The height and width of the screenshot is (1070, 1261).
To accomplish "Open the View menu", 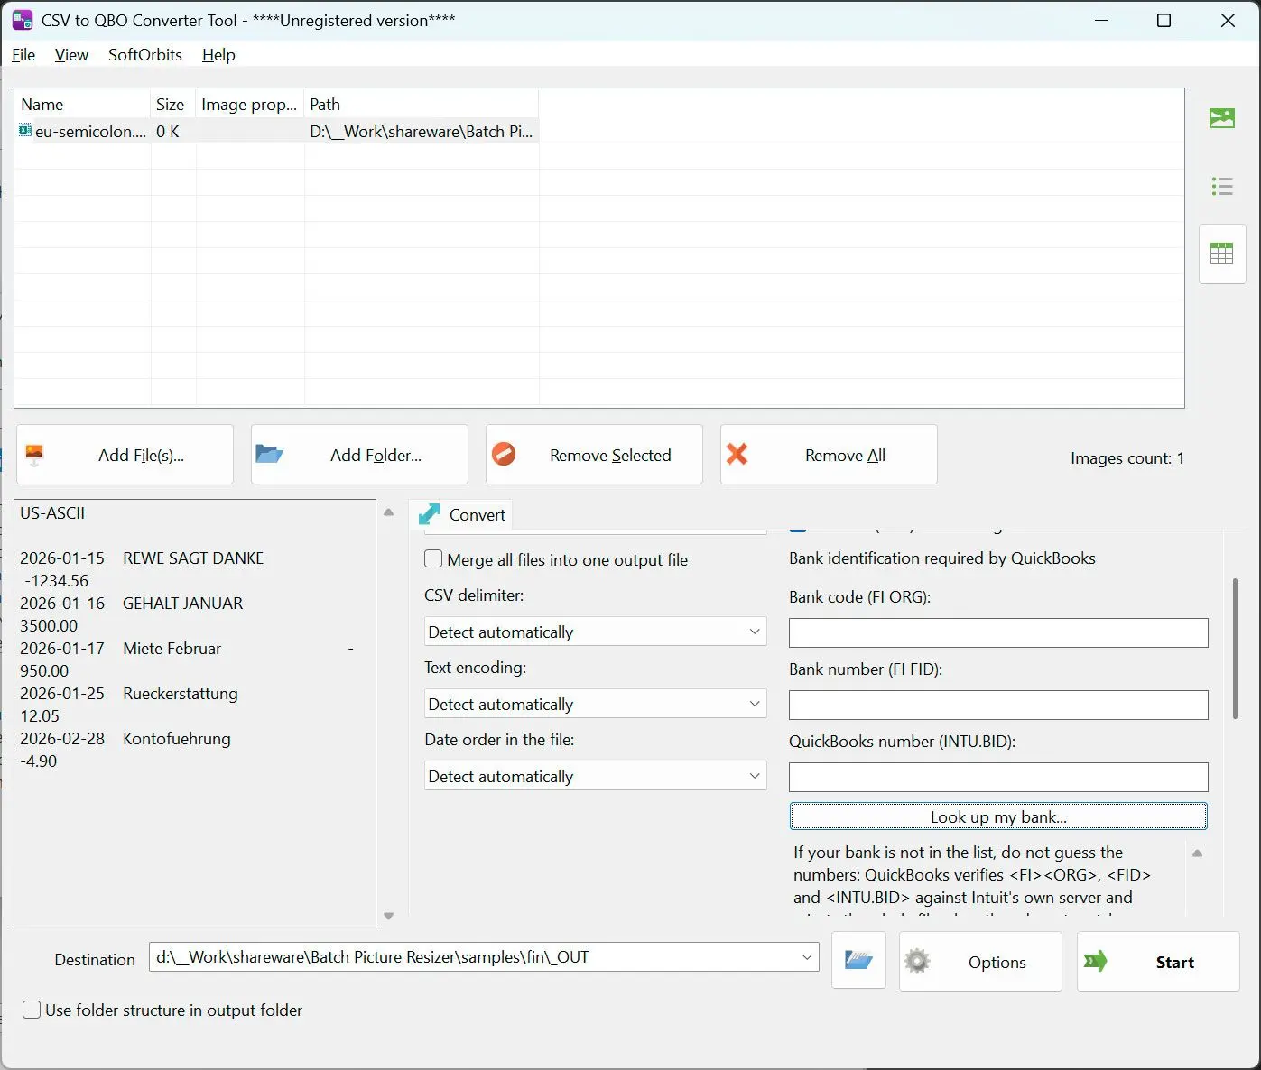I will [71, 55].
